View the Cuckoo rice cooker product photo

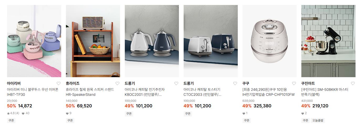[x=270, y=41]
